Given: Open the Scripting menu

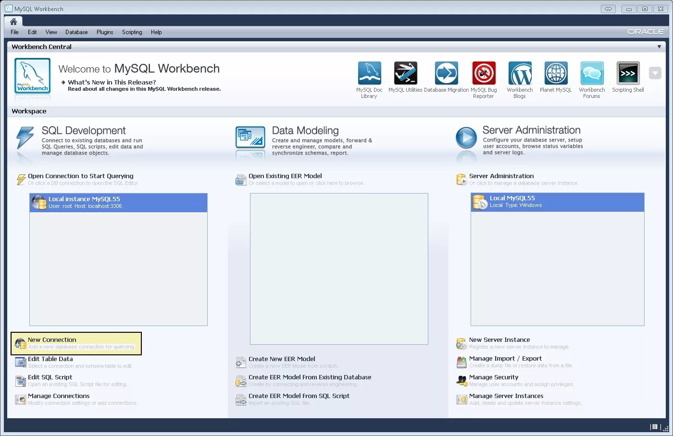Looking at the screenshot, I should 132,32.
